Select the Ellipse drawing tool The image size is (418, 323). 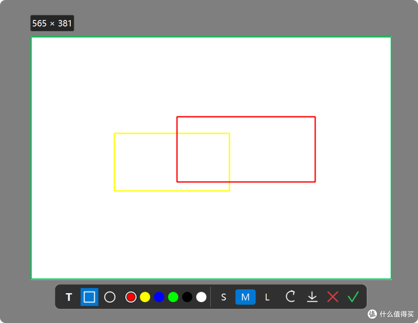pyautogui.click(x=110, y=297)
